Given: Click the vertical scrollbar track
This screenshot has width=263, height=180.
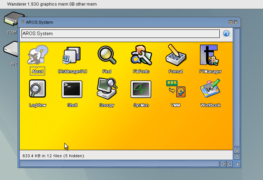Looking at the screenshot, I should pos(237,88).
